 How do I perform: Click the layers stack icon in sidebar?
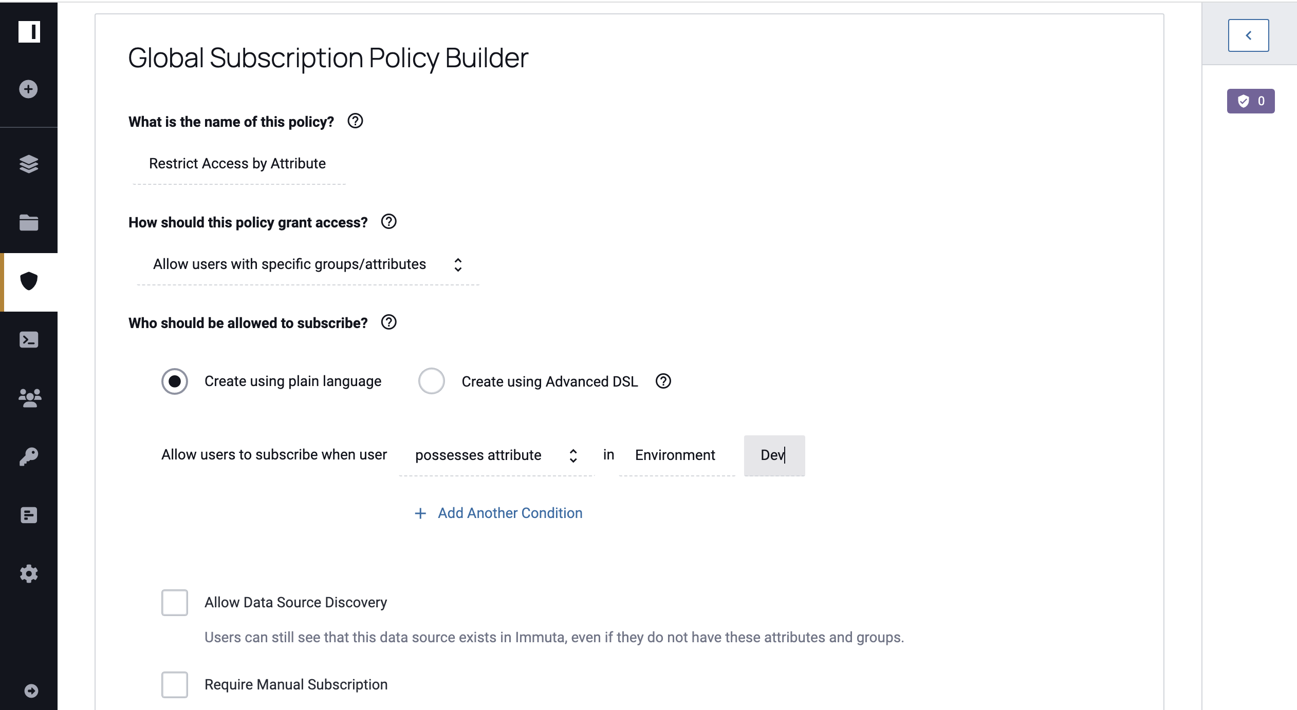tap(28, 164)
